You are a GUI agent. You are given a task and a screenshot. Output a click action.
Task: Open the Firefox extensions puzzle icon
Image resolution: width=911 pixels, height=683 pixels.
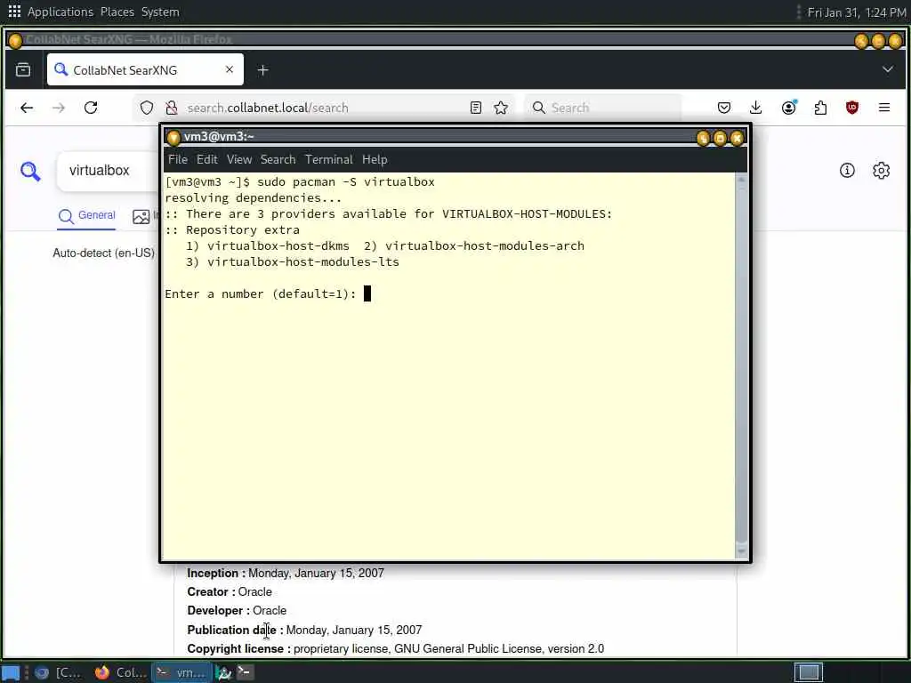820,108
